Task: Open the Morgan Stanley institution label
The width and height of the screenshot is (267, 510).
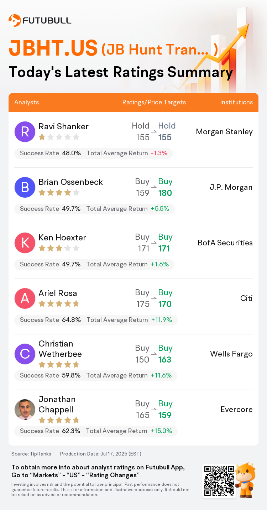Action: (x=224, y=132)
